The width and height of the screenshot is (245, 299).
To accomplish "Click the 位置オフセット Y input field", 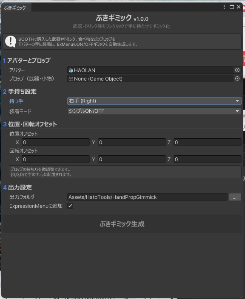I will click(x=131, y=142).
